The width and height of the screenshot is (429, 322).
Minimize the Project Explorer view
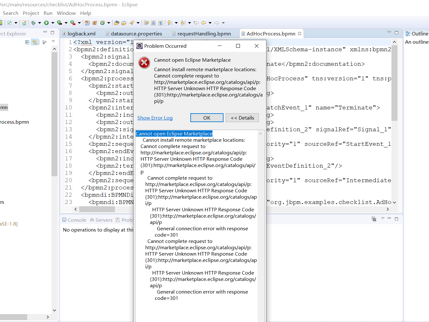pyautogui.click(x=45, y=32)
